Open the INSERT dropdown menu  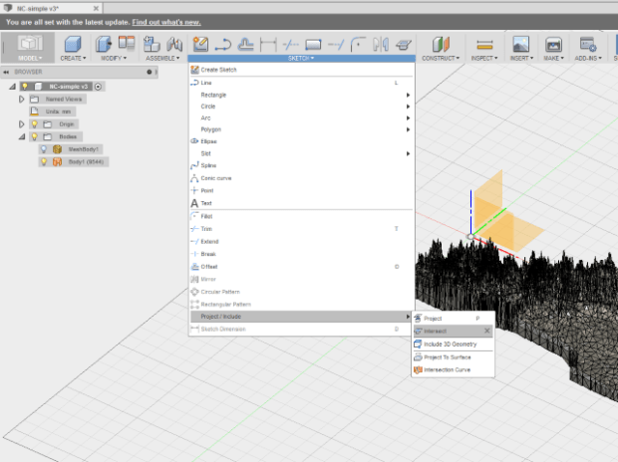pyautogui.click(x=521, y=58)
